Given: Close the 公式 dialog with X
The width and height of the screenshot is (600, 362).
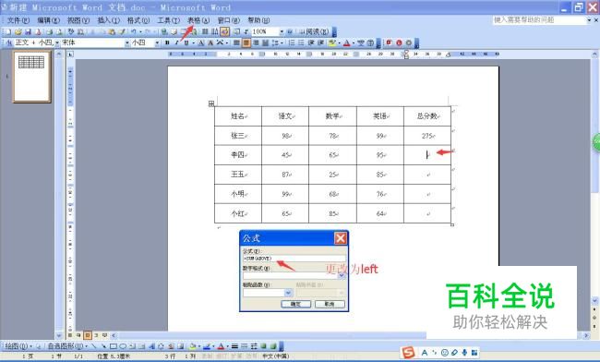Looking at the screenshot, I should point(341,238).
